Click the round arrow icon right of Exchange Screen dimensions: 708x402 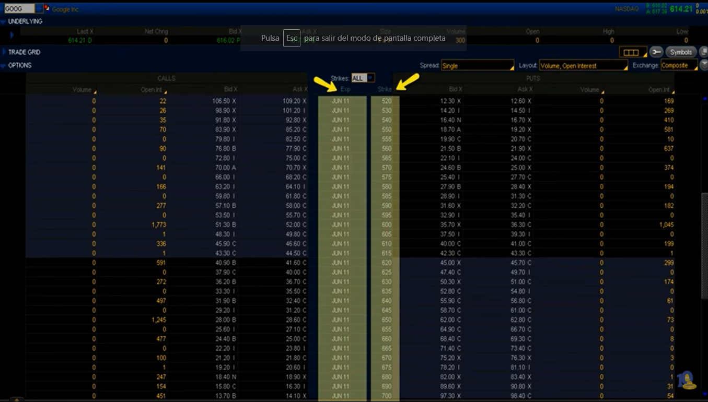point(704,65)
